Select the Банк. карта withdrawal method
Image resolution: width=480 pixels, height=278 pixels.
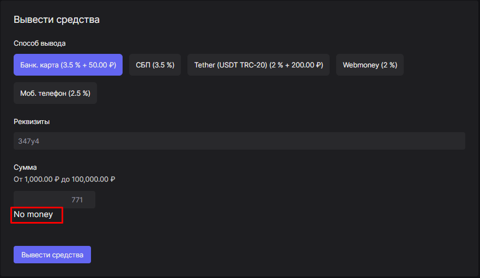pyautogui.click(x=68, y=65)
